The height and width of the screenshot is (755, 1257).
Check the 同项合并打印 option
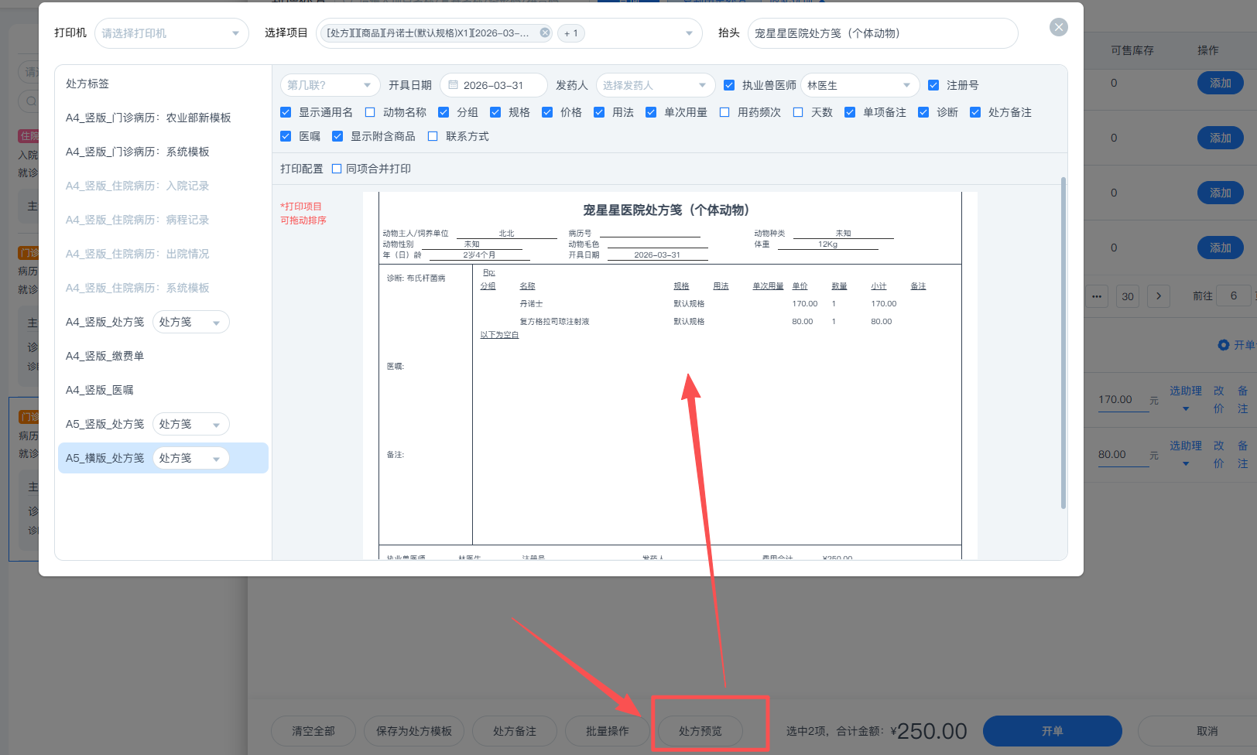click(337, 169)
